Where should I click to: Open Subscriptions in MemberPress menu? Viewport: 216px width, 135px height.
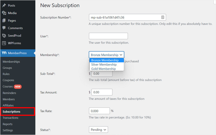pos(11,112)
